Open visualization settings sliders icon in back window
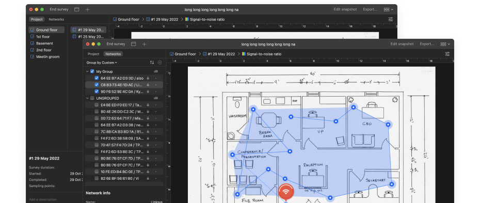 pos(391,19)
